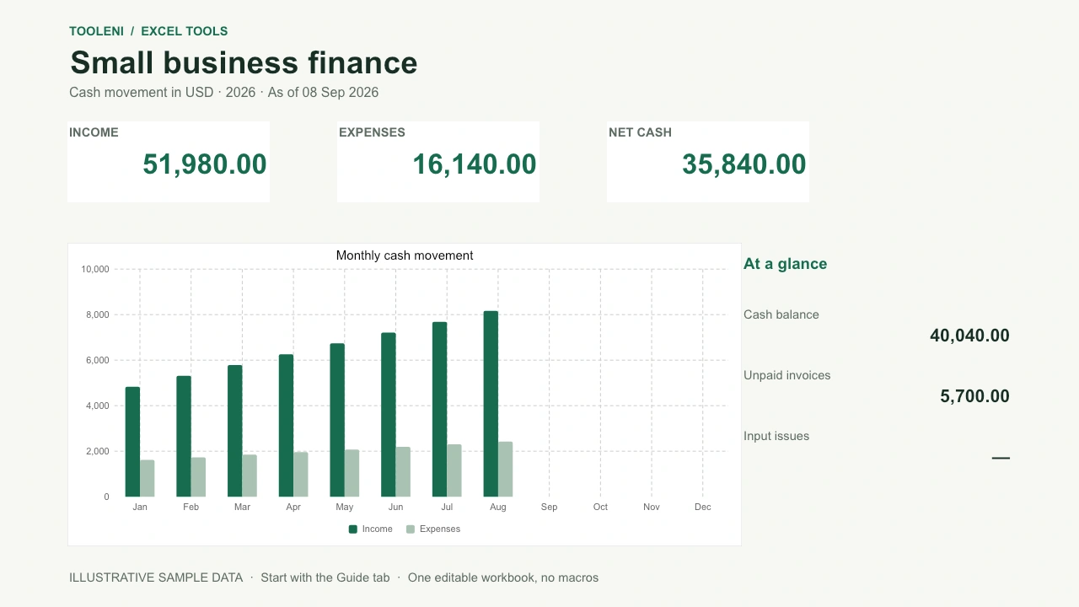This screenshot has height=607, width=1079.
Task: Click the net cash value 35,840.00
Action: pos(744,164)
